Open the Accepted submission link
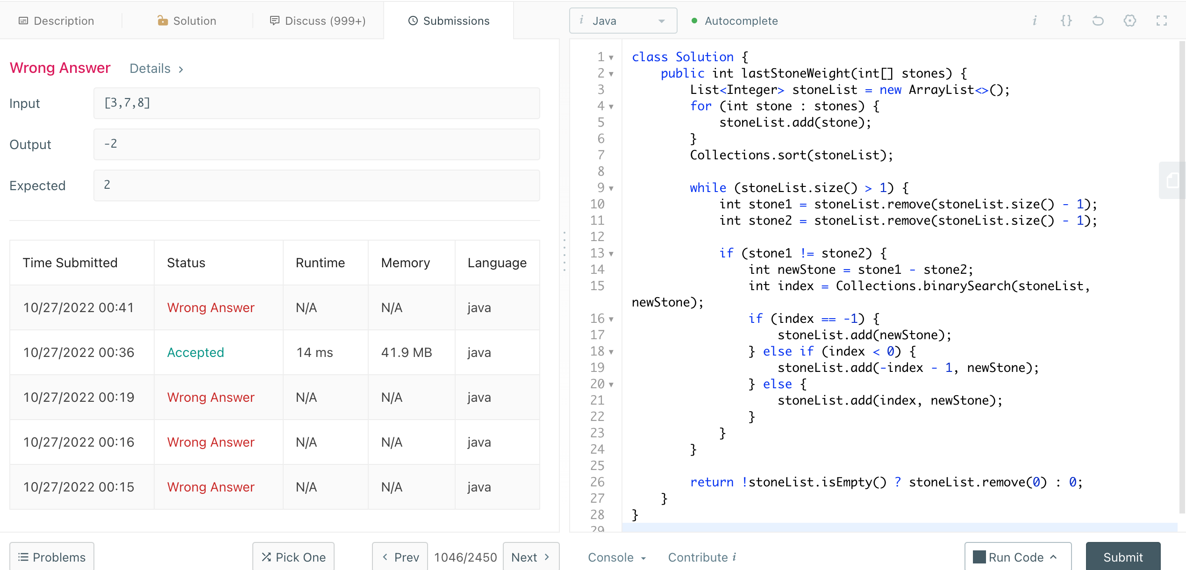 pos(195,352)
